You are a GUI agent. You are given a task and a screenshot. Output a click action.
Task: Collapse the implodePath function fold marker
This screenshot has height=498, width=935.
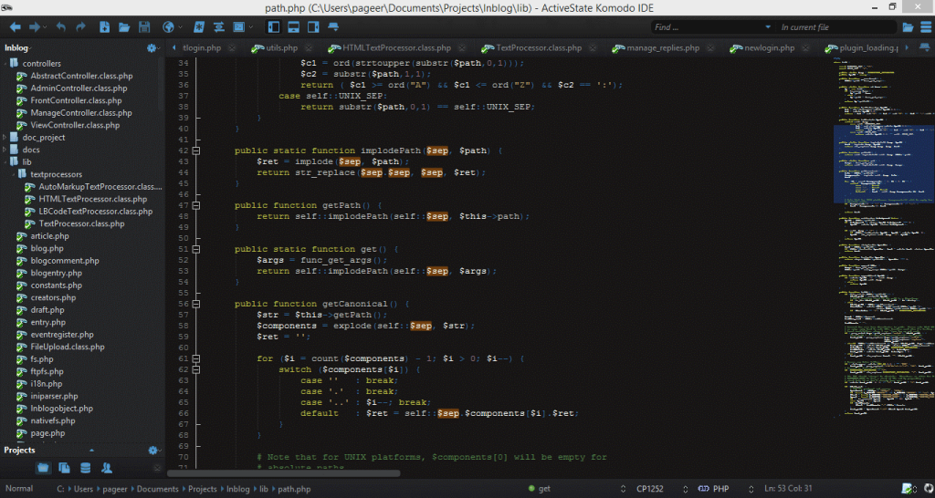(x=196, y=150)
